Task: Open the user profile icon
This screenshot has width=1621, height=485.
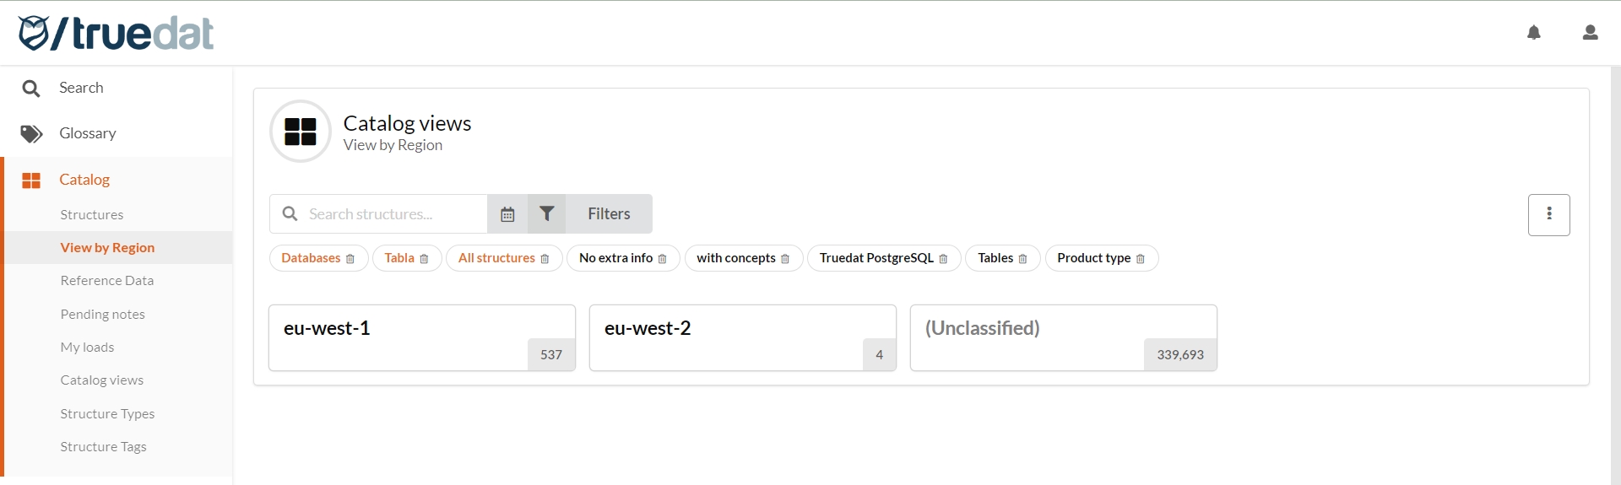Action: [1590, 33]
